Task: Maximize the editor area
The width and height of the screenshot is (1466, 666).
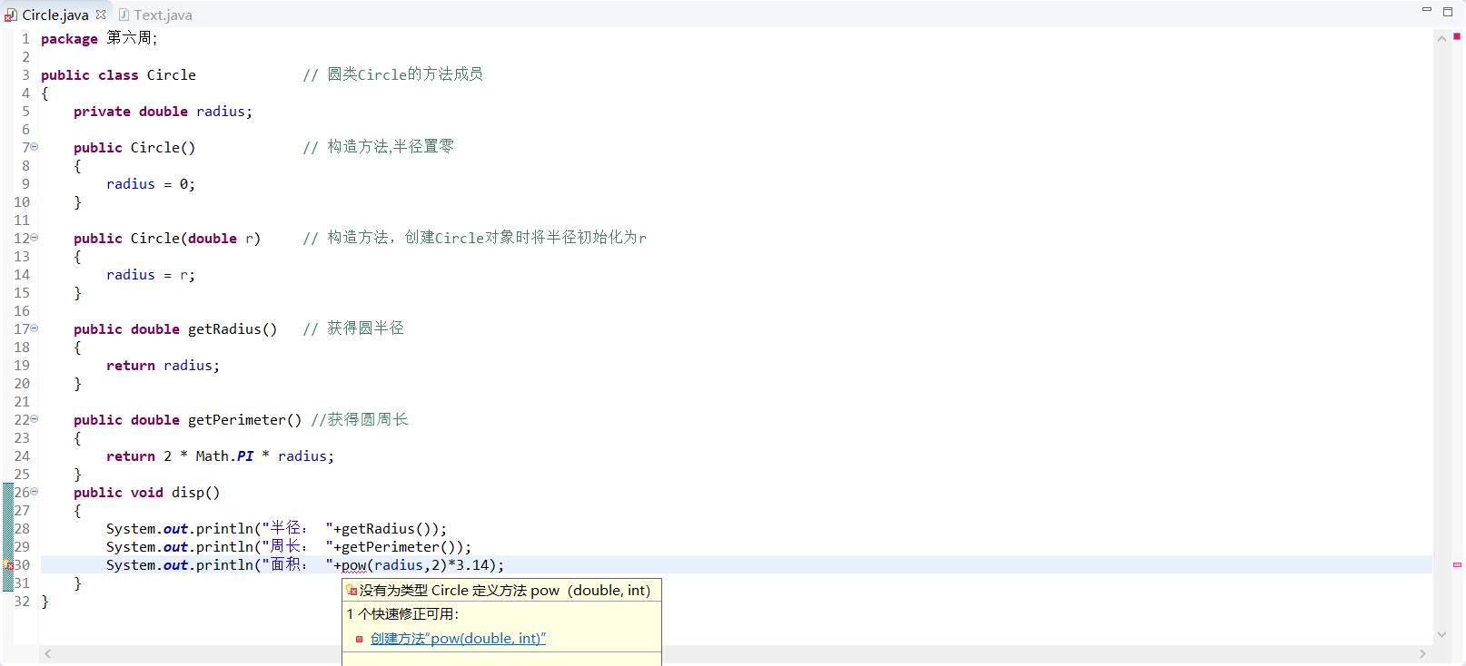Action: coord(1448,11)
